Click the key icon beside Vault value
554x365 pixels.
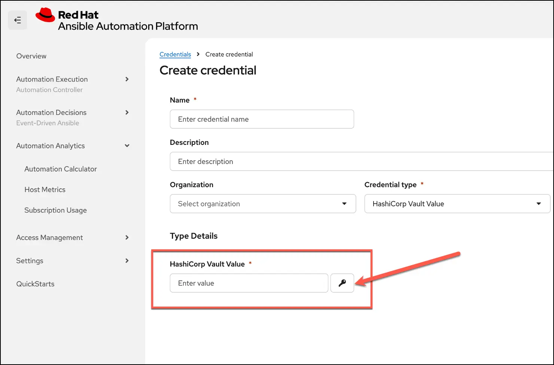[342, 283]
